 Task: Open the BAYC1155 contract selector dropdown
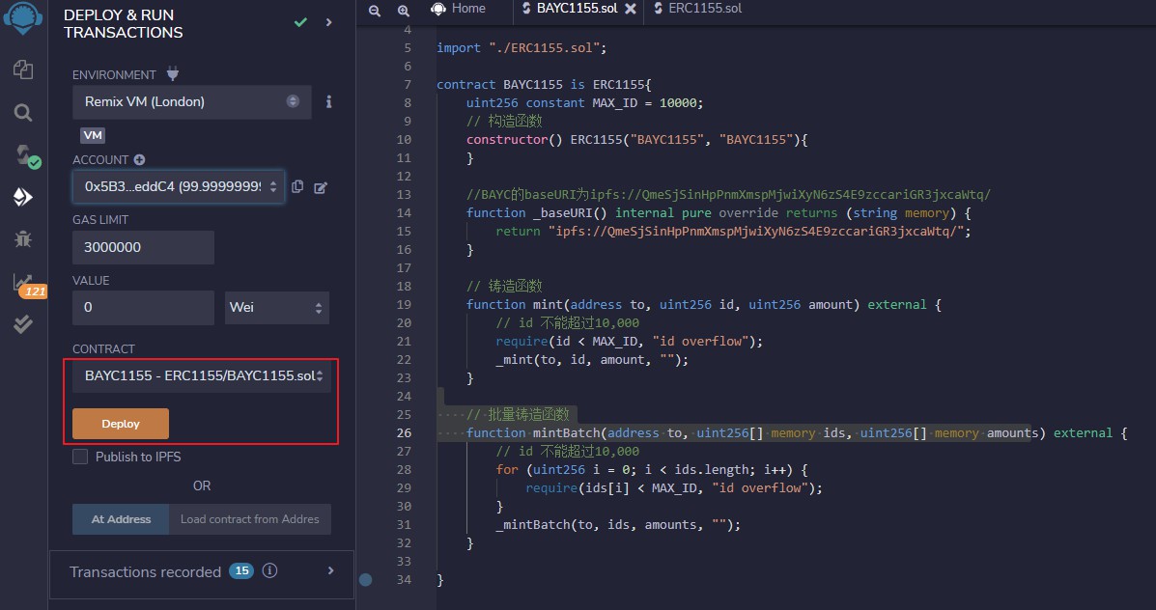pos(201,375)
